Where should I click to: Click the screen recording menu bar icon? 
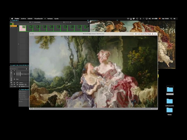coord(128,19)
